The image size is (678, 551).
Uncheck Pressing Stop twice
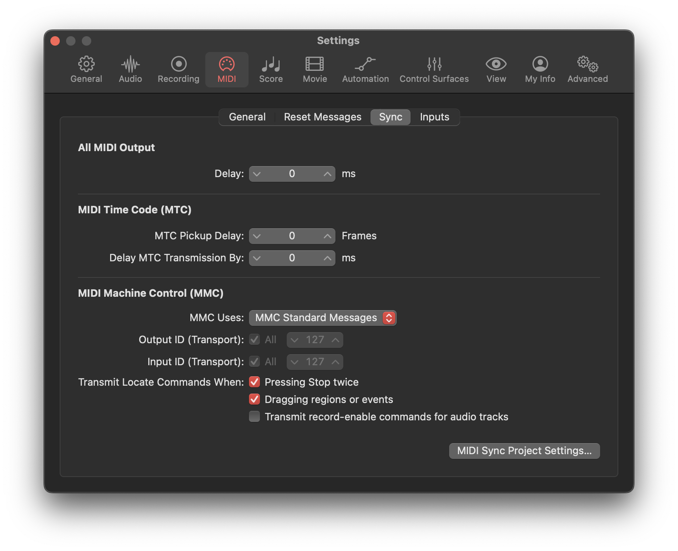[x=254, y=382]
